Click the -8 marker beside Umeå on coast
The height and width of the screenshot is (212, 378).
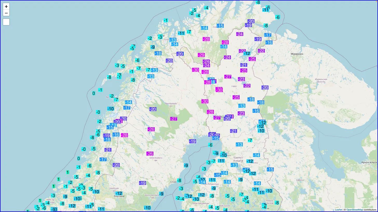click(x=179, y=180)
